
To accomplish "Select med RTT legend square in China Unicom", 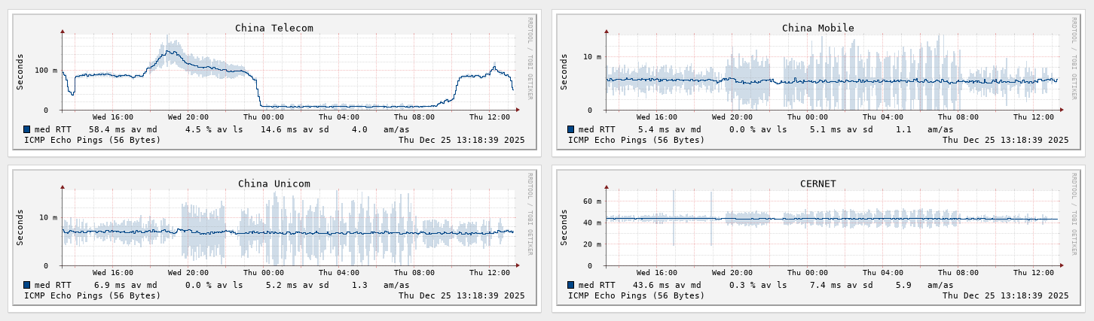I will coord(27,285).
